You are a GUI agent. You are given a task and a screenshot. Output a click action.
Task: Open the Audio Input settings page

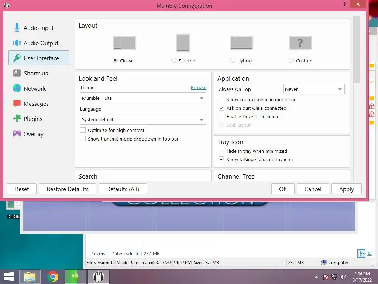[38, 28]
